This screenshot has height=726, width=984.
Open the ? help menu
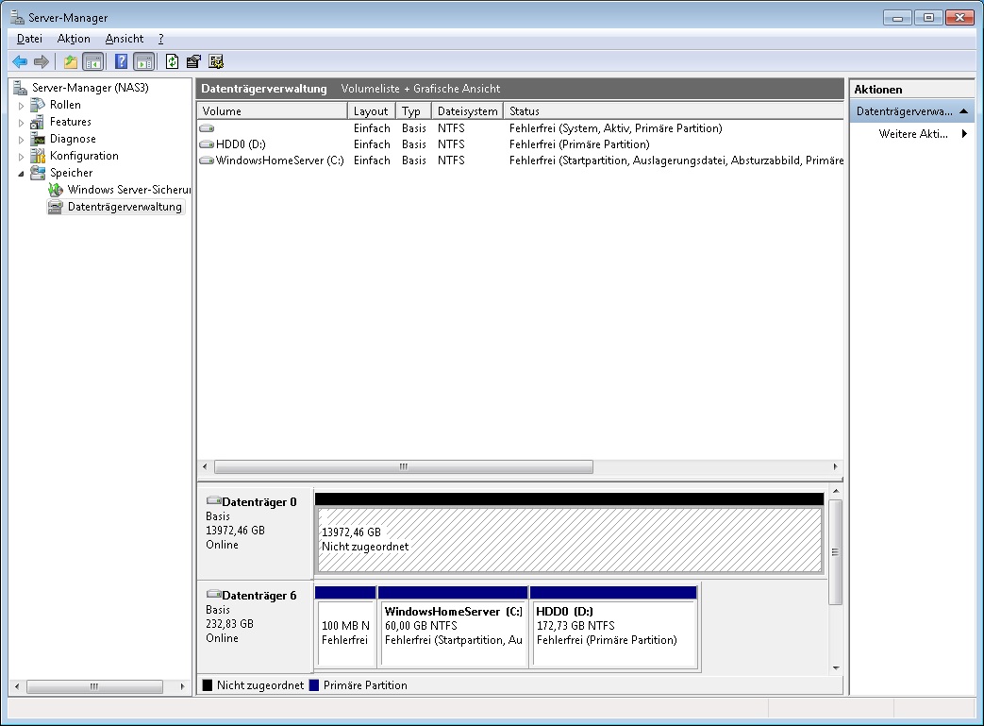(x=160, y=39)
